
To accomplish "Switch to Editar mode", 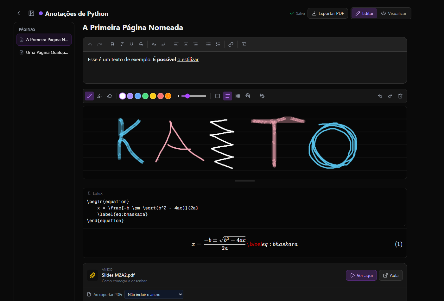I will pos(364,13).
